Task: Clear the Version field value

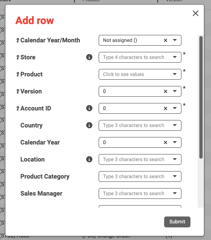Action: (x=165, y=91)
